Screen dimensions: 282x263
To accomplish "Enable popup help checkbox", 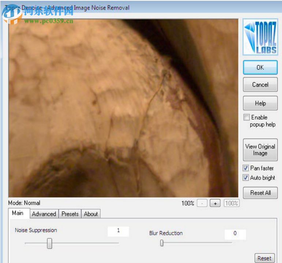I will pyautogui.click(x=247, y=117).
